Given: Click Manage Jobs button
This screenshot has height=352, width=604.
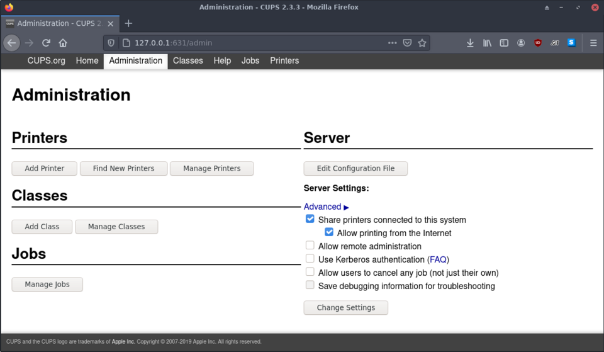Looking at the screenshot, I should pyautogui.click(x=47, y=285).
